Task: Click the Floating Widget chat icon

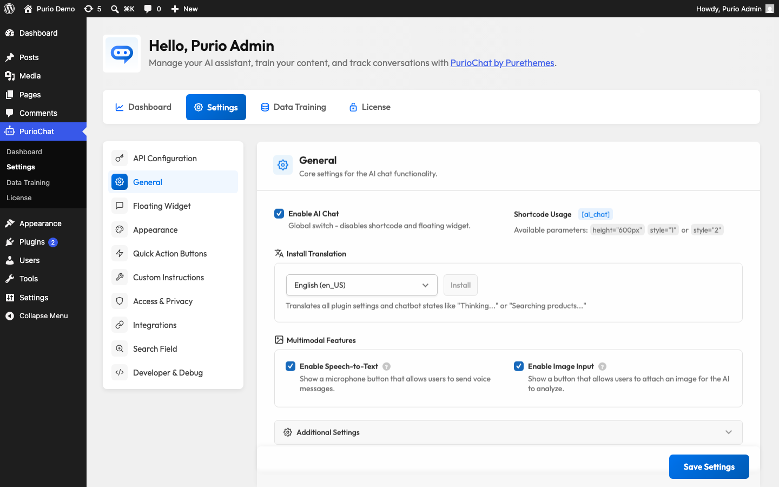Action: tap(120, 206)
